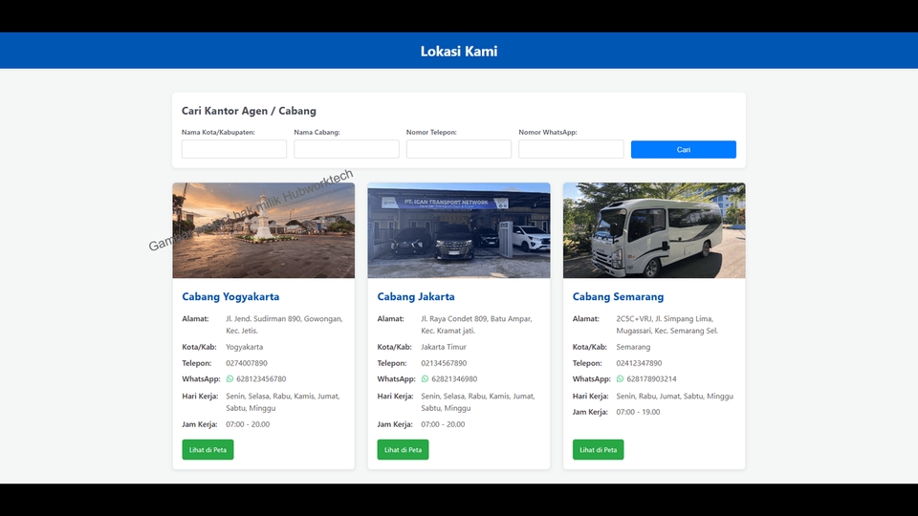
Task: Click the Nomor WhatsApp label
Action: (x=547, y=132)
